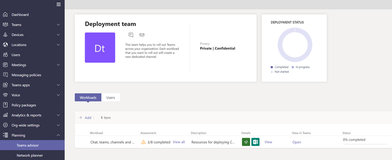Collapse the Planning section chevron
The height and width of the screenshot is (160, 392).
coord(58,135)
